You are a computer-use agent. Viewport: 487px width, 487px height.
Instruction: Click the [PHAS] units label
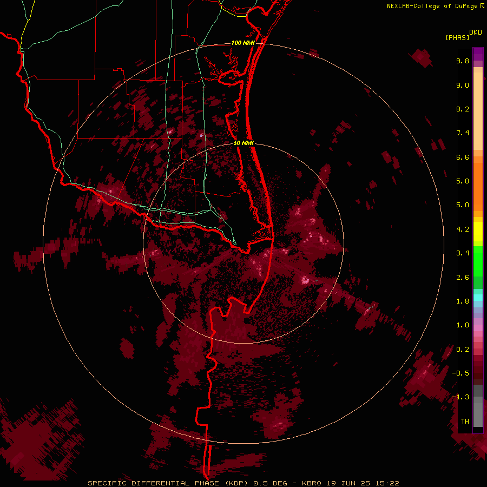point(457,37)
